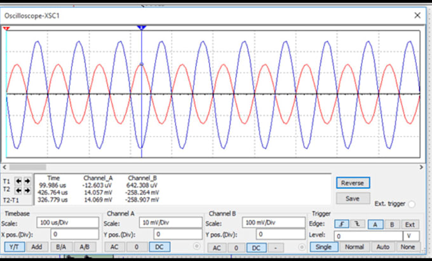432x261 pixels.
Task: Open the trigger level unit V box
Action: coord(411,236)
